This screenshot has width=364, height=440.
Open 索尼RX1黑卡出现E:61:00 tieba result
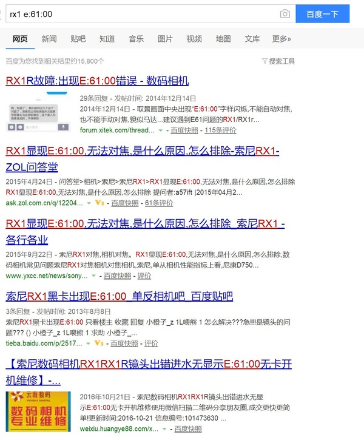[x=119, y=296]
